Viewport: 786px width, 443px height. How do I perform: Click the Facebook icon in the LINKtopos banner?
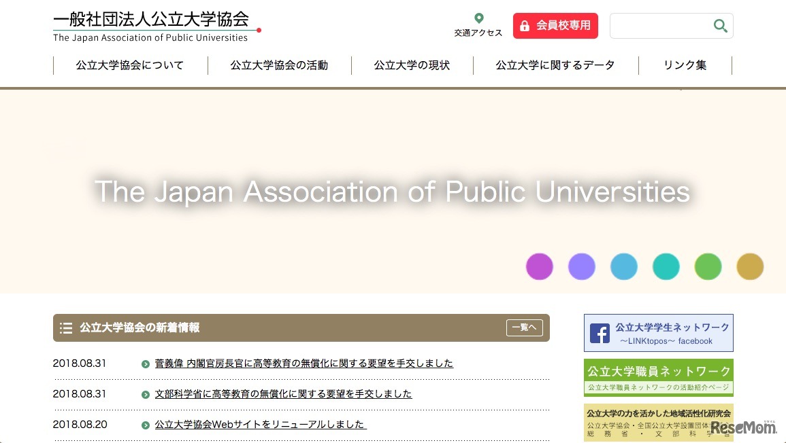click(x=602, y=332)
